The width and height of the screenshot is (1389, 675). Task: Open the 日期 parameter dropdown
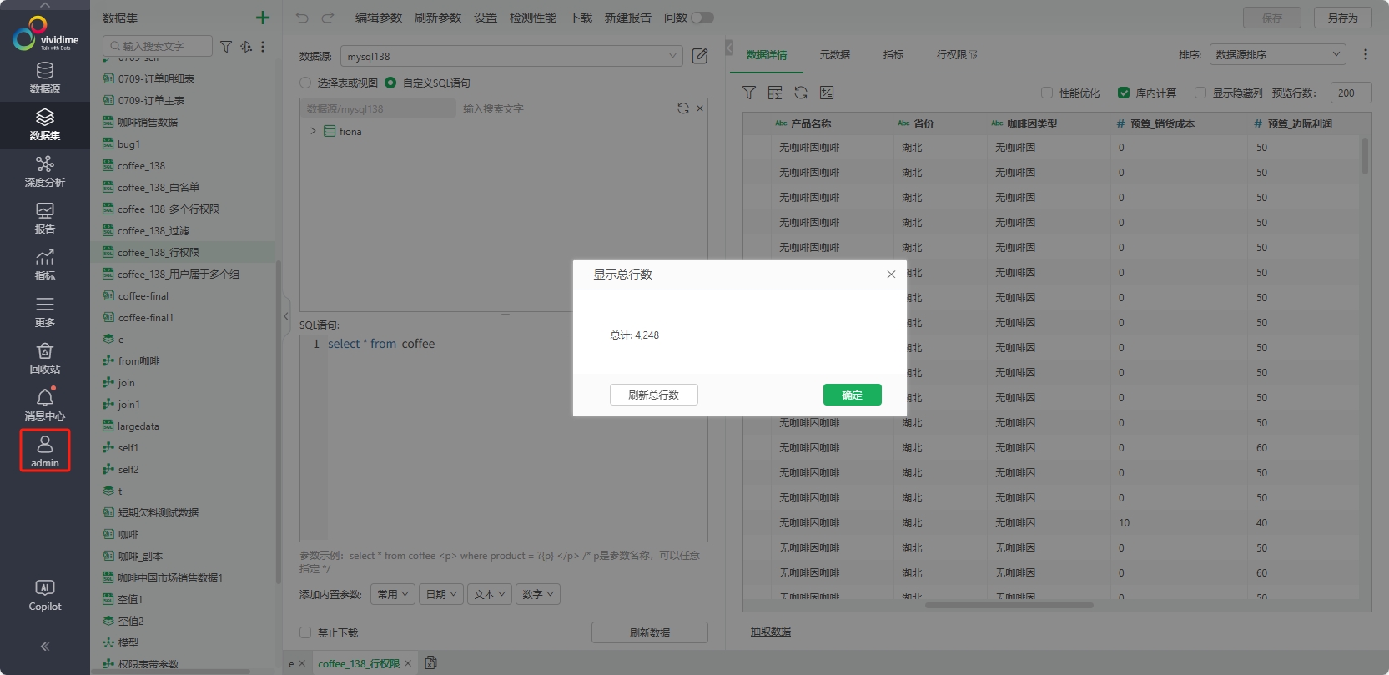(441, 594)
